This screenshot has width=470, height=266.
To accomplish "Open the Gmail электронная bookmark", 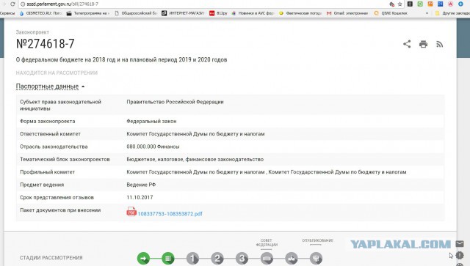I will pyautogui.click(x=347, y=13).
